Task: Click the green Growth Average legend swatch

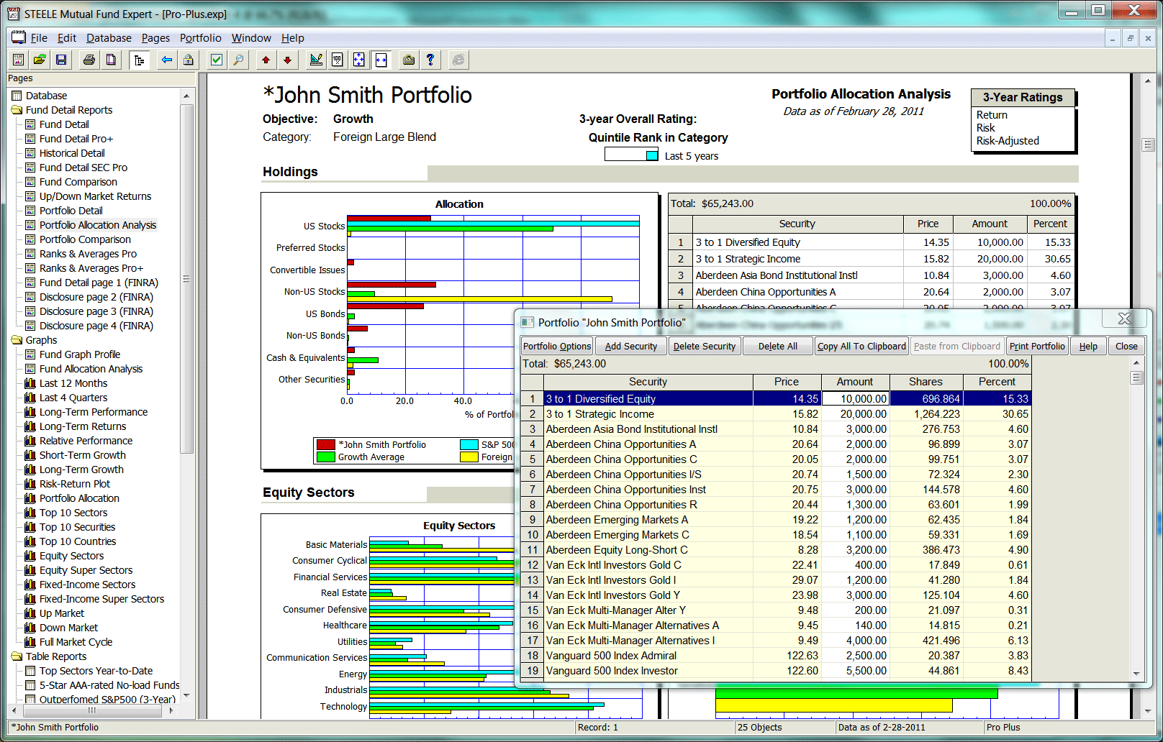Action: point(326,457)
